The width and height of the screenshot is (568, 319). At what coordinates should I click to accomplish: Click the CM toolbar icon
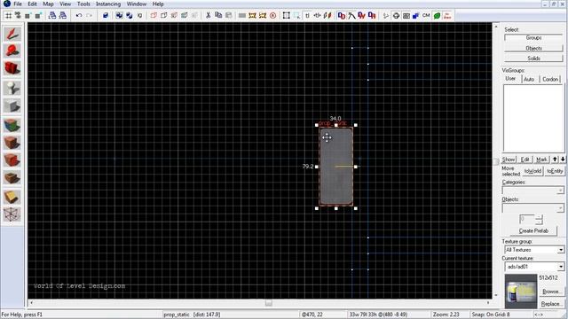(x=426, y=16)
